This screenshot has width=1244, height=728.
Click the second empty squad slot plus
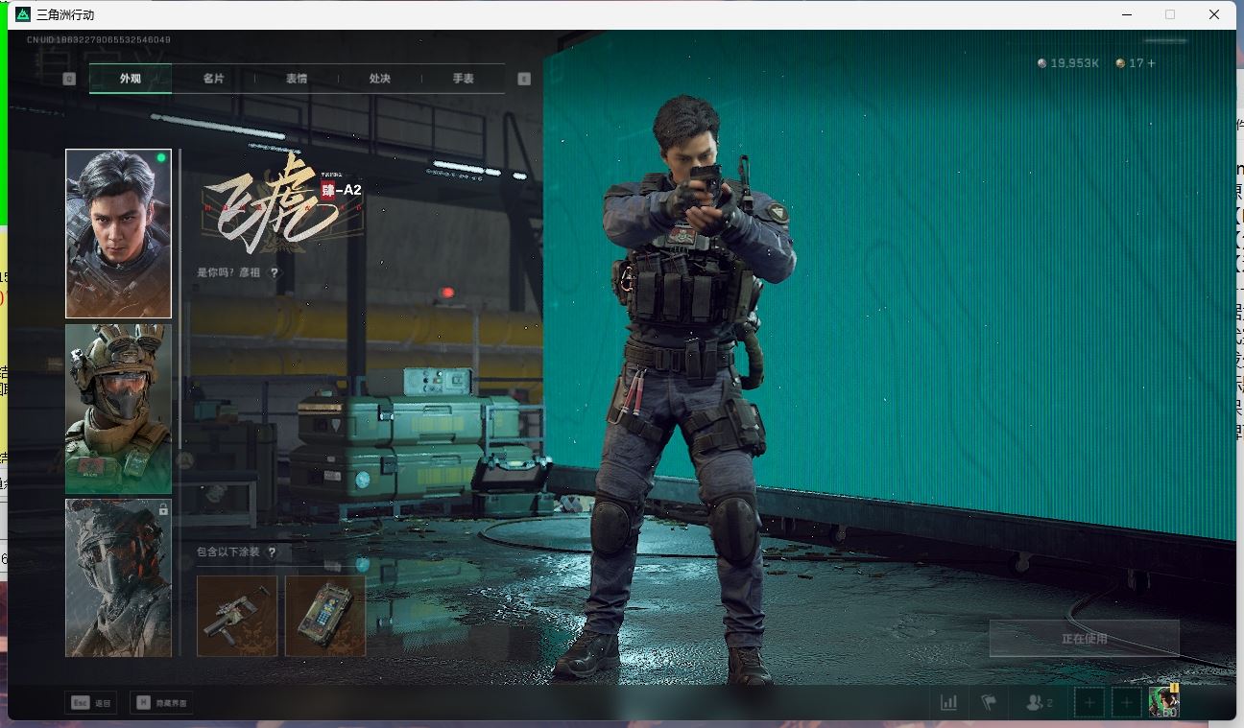point(1127,702)
